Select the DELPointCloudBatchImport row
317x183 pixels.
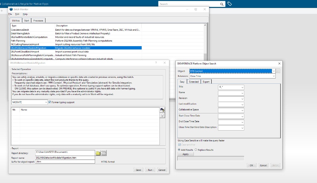pyautogui.click(x=76, y=51)
